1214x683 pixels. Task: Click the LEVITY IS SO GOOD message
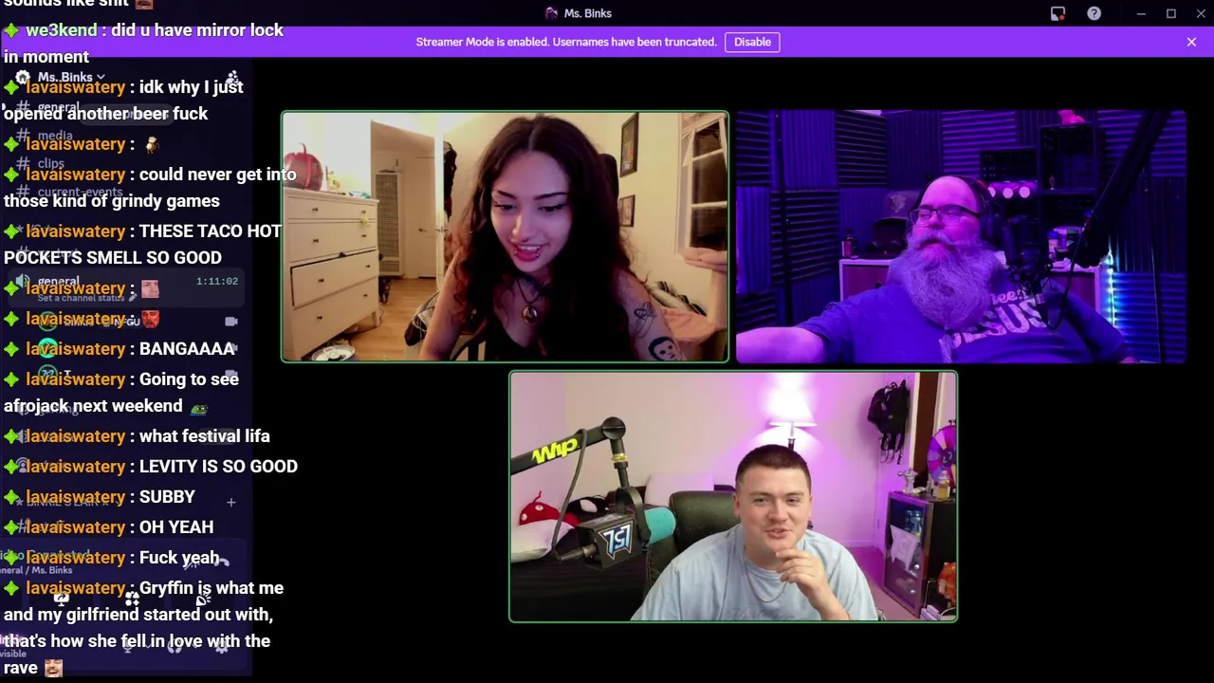218,467
